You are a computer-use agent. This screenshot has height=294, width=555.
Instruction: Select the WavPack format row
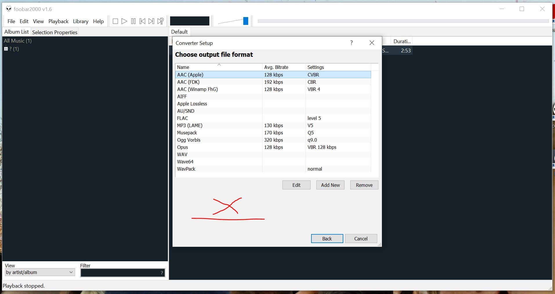(x=273, y=169)
